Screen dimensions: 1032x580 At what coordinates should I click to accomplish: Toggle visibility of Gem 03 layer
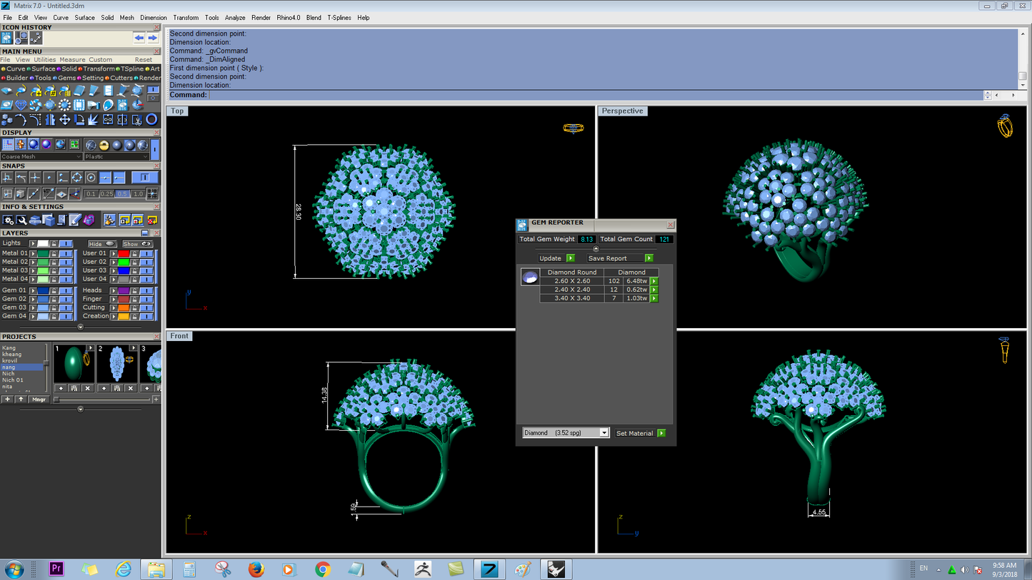[66, 307]
